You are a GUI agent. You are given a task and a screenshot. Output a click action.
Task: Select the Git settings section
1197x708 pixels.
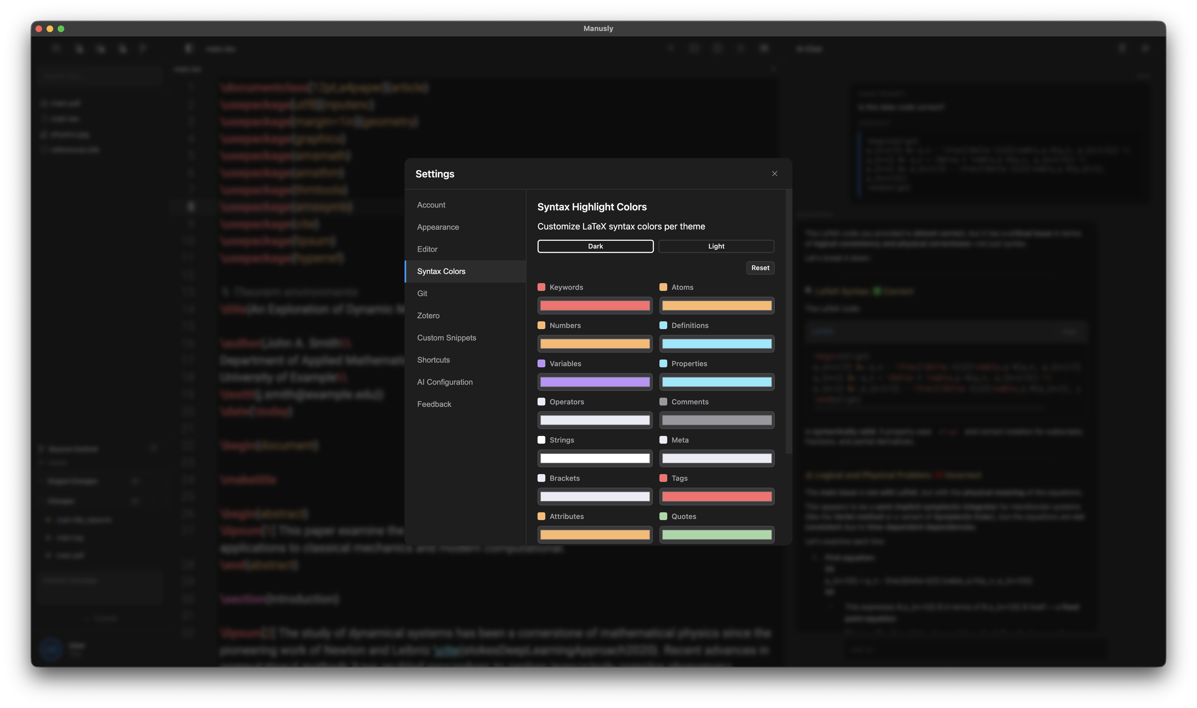click(422, 293)
